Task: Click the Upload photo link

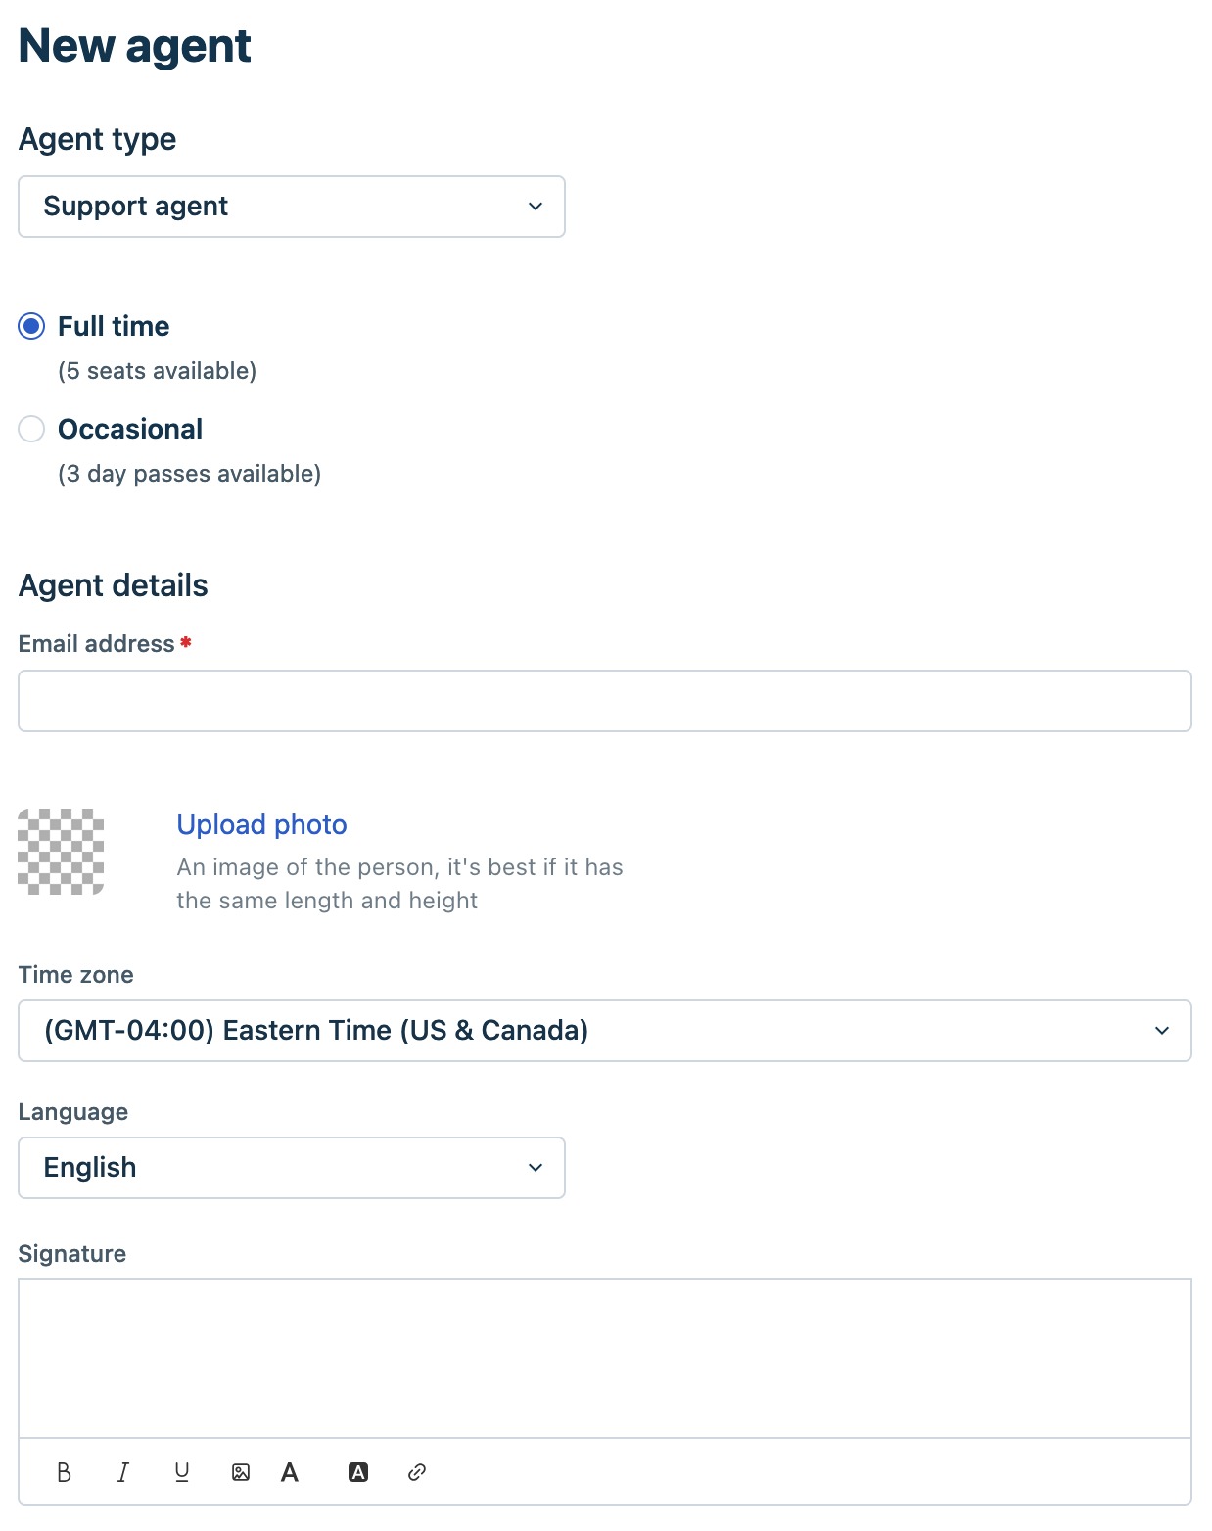Action: 260,825
